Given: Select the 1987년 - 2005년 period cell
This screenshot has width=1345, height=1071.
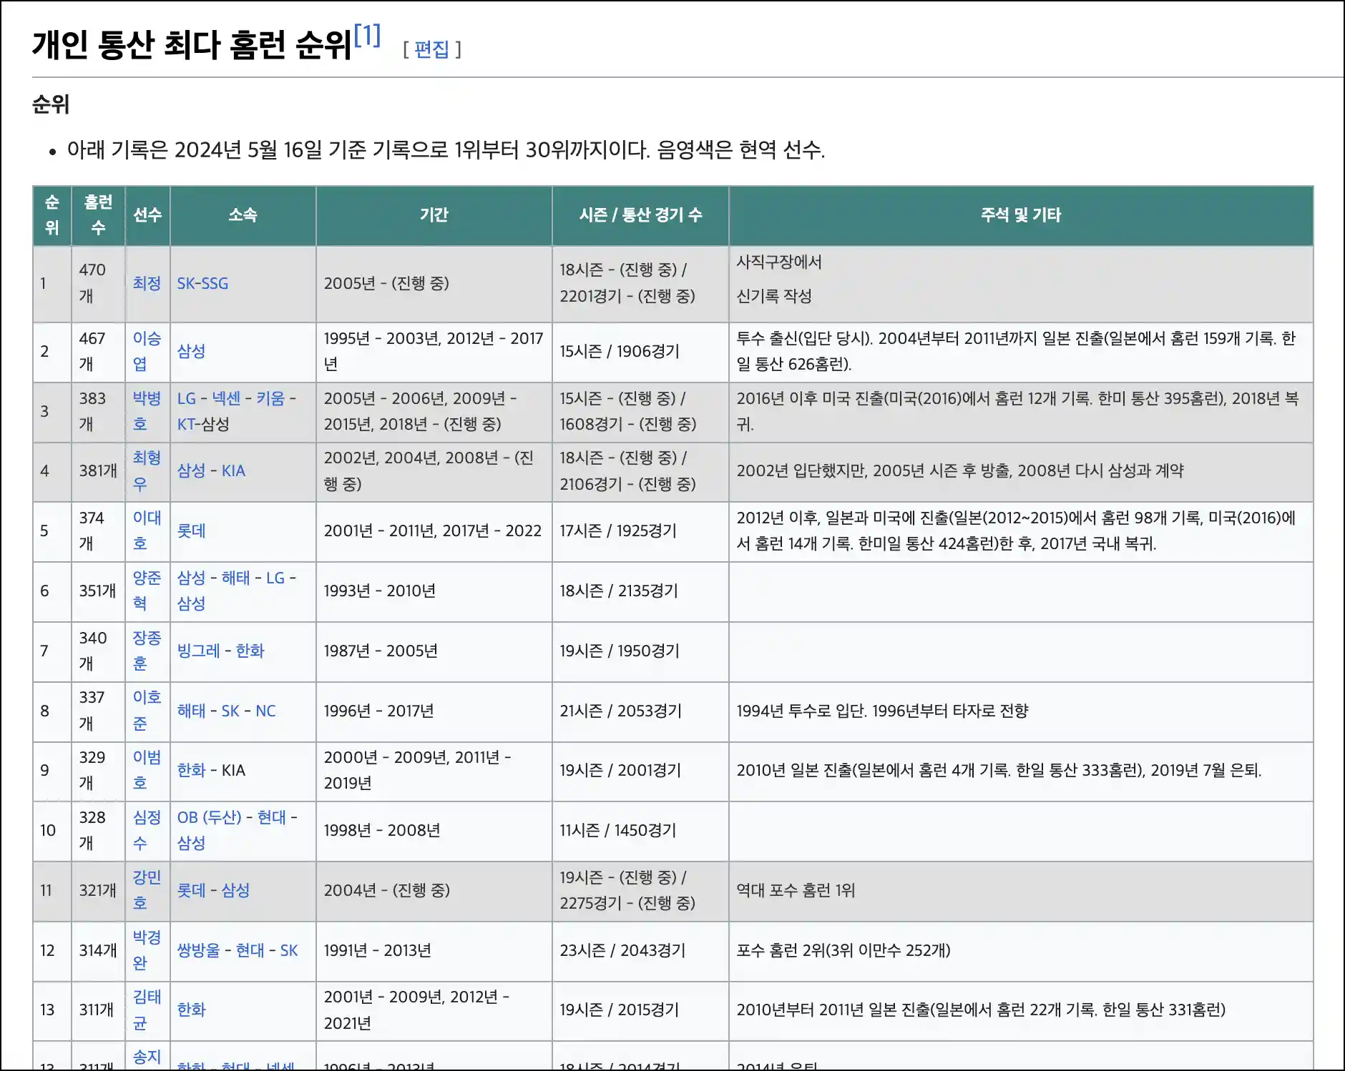Looking at the screenshot, I should [434, 651].
